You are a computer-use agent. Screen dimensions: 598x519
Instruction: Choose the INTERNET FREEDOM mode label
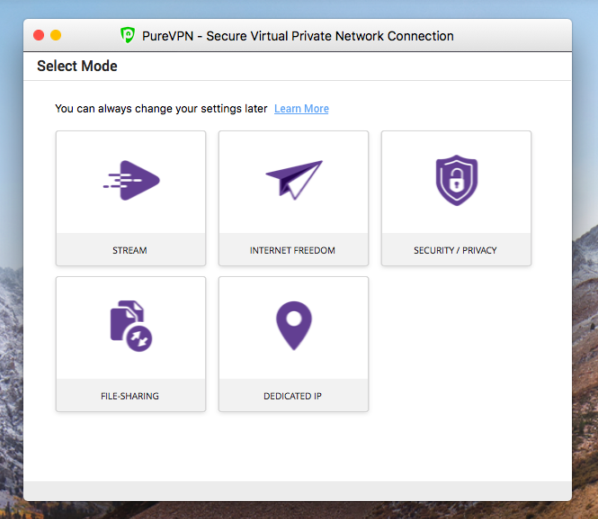coord(292,251)
